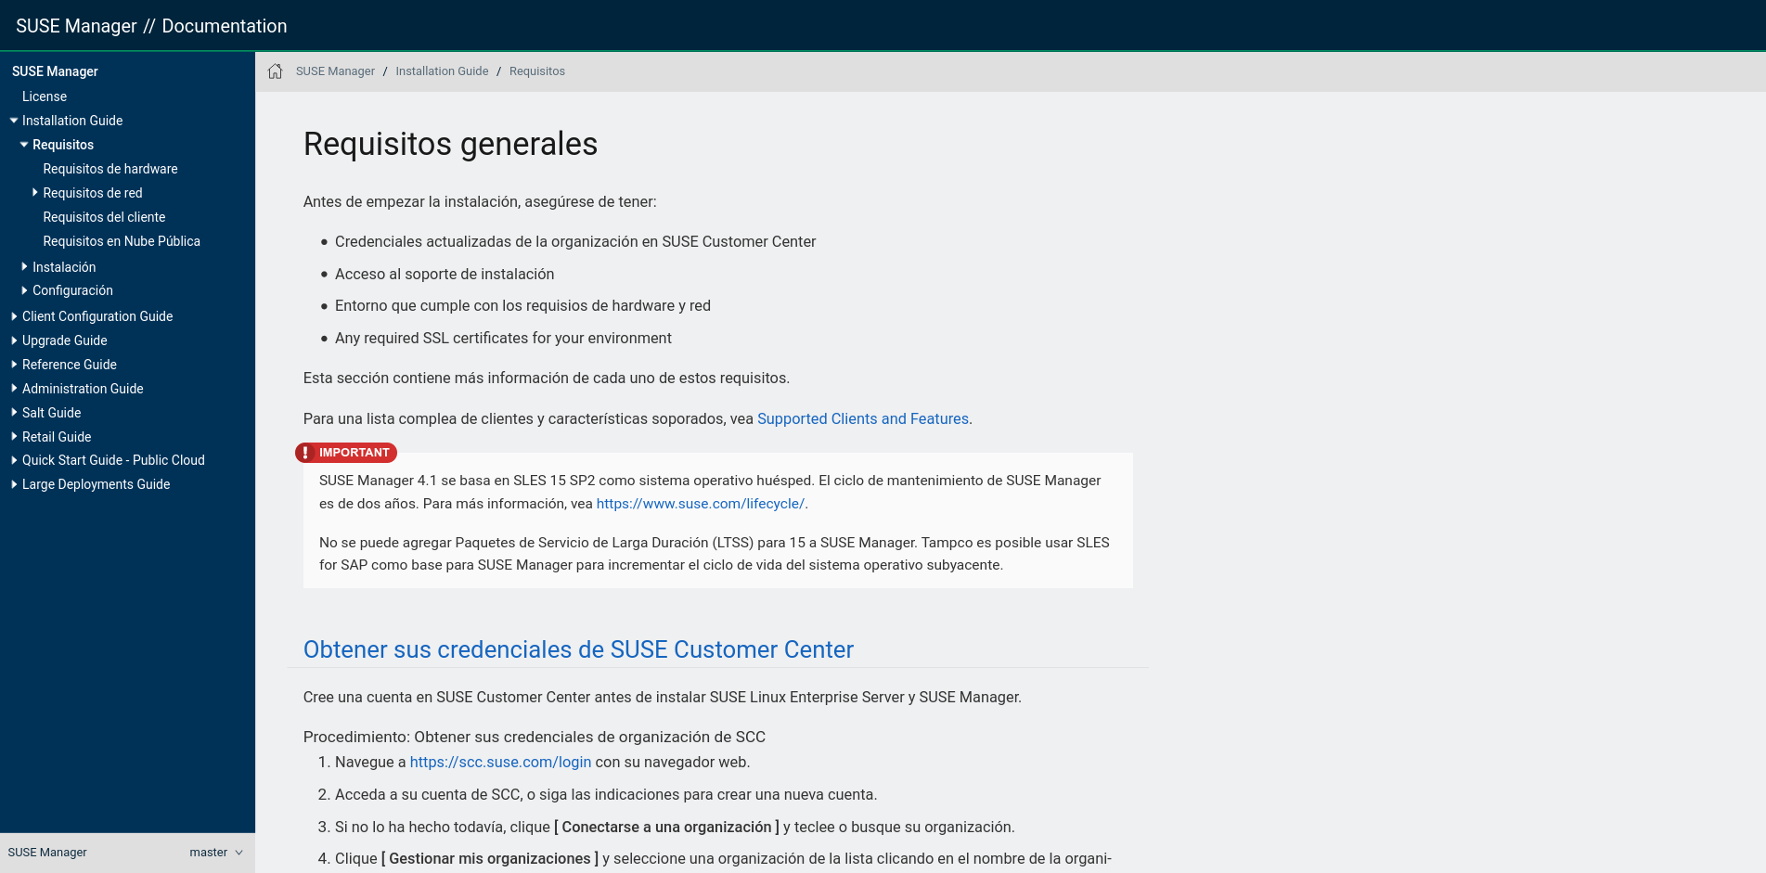Collapse the Installation Guide tree arrow
Viewport: 1766px width, 873px height.
[14, 121]
